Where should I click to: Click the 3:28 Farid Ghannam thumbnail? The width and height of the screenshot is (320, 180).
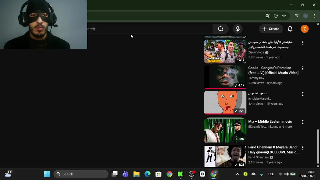225,156
